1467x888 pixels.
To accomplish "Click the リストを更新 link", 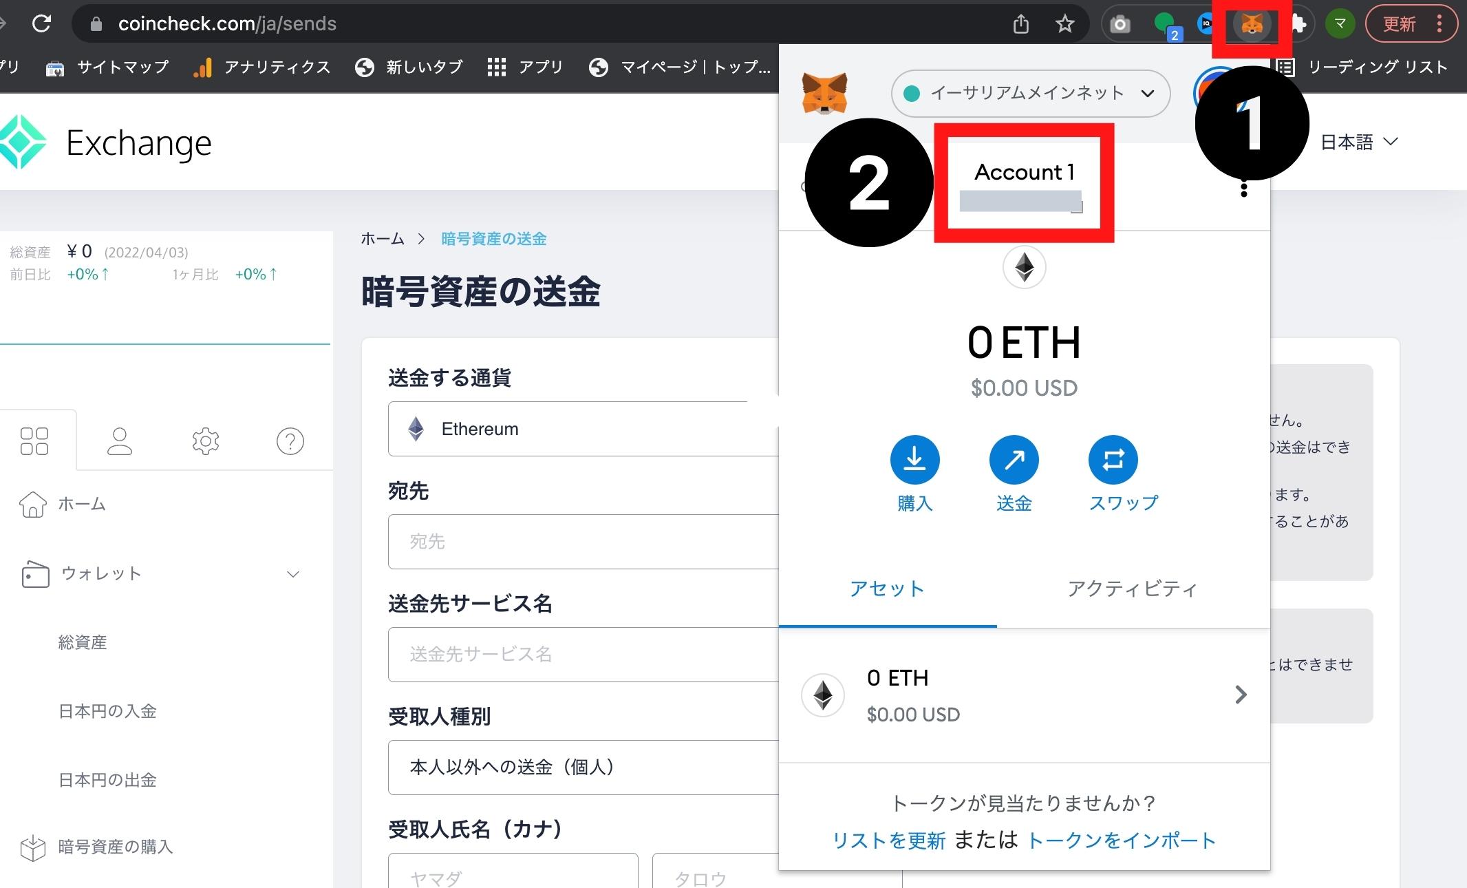I will 888,841.
